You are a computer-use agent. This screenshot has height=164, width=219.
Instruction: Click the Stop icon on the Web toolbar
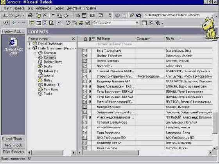pyautogui.click(x=118, y=15)
